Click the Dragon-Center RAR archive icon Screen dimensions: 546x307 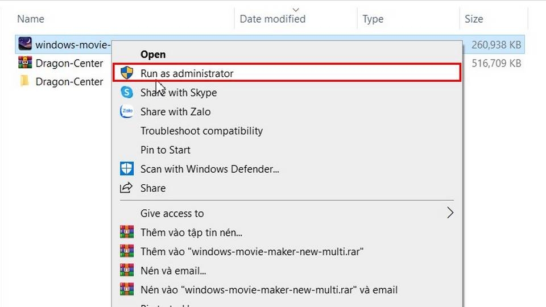[25, 63]
